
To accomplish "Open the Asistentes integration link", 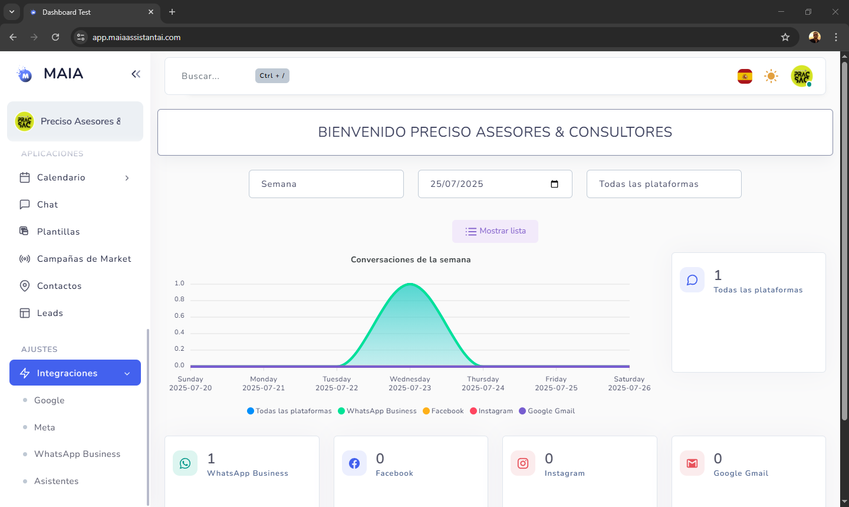I will (x=56, y=481).
